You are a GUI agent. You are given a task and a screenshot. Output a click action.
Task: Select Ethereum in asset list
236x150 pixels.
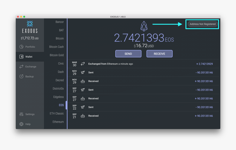pos(58,122)
